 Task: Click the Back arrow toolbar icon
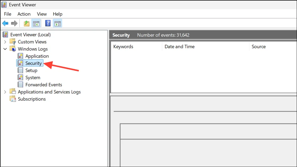(x=5, y=24)
